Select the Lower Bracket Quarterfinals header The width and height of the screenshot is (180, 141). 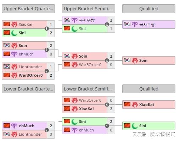[x=28, y=89]
